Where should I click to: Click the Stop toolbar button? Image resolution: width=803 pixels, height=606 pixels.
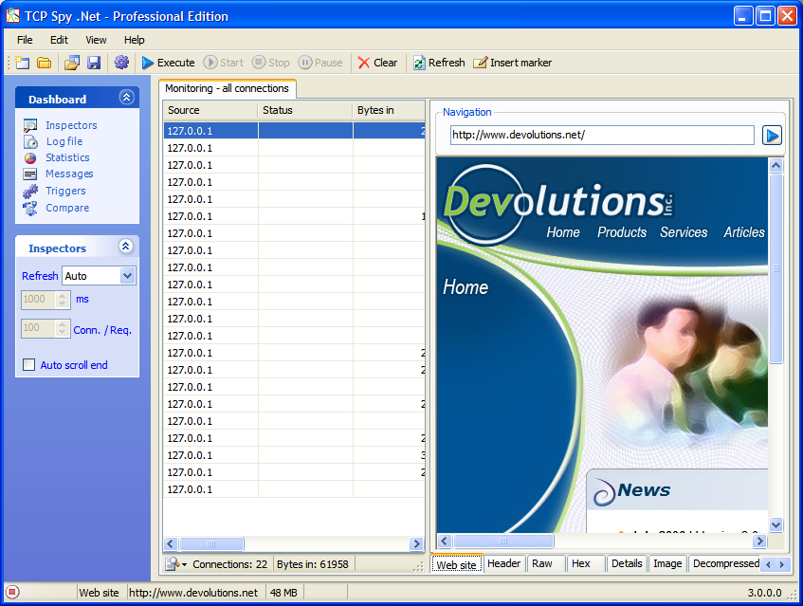pos(271,63)
